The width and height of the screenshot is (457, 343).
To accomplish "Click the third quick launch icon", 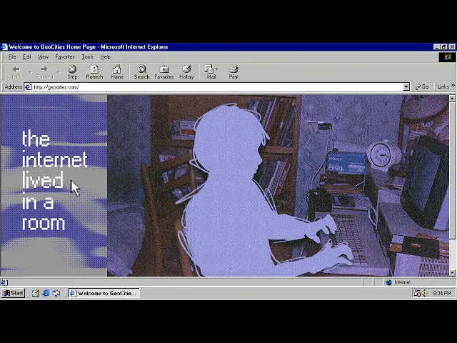I will click(56, 293).
